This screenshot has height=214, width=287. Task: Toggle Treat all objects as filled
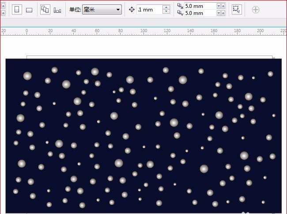(x=237, y=9)
